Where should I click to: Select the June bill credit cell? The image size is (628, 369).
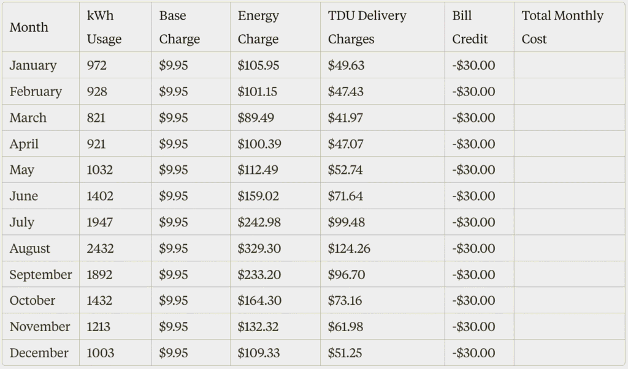[x=473, y=196]
